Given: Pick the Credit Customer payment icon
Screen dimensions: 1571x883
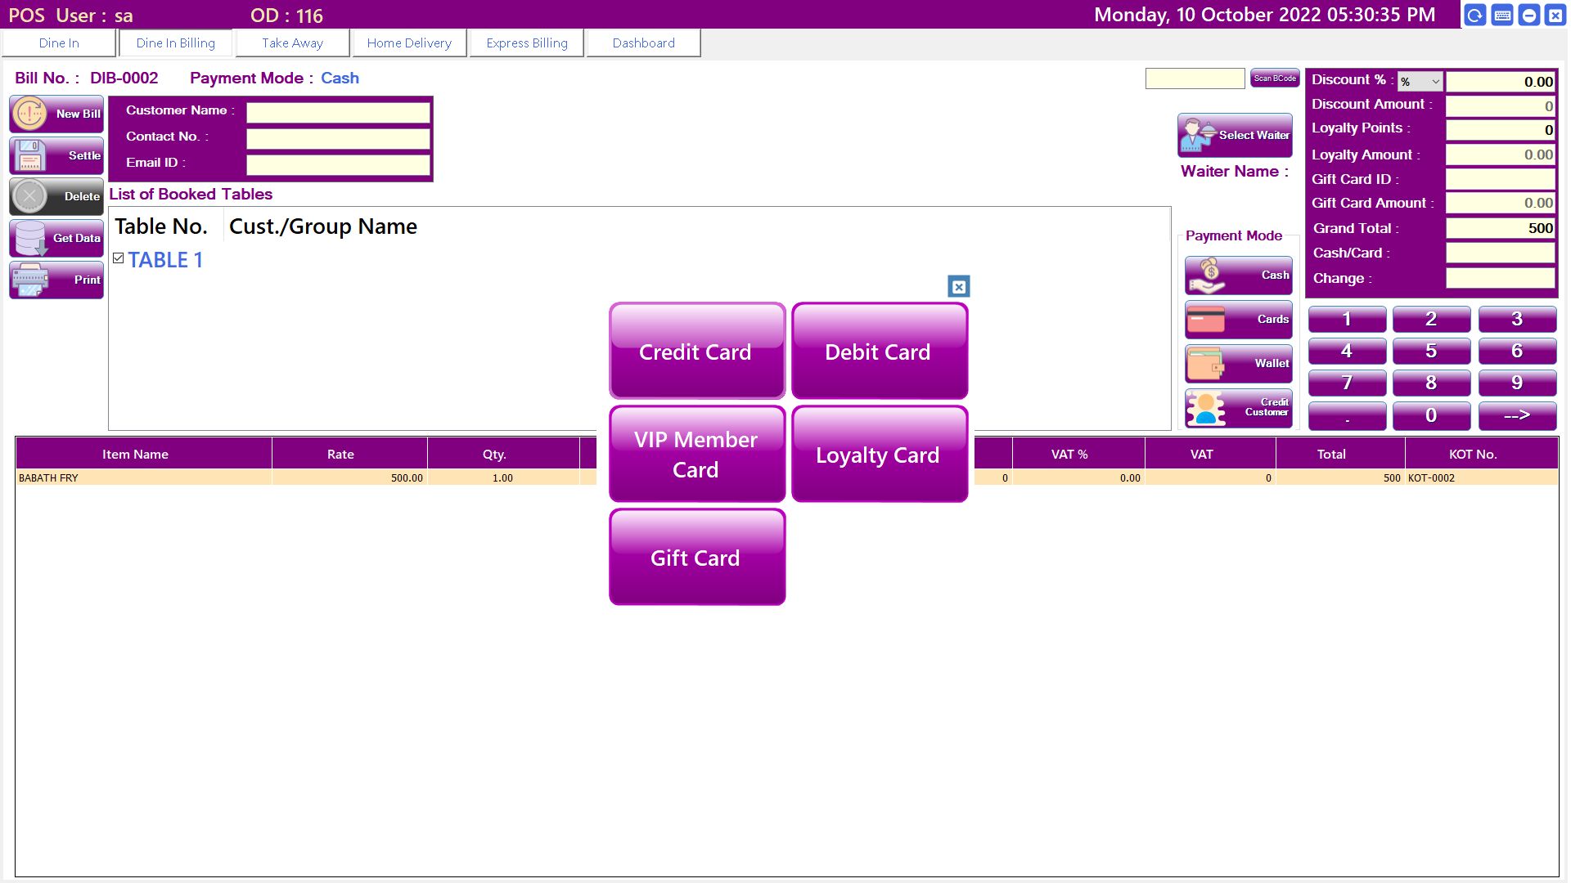Looking at the screenshot, I should pos(1238,407).
